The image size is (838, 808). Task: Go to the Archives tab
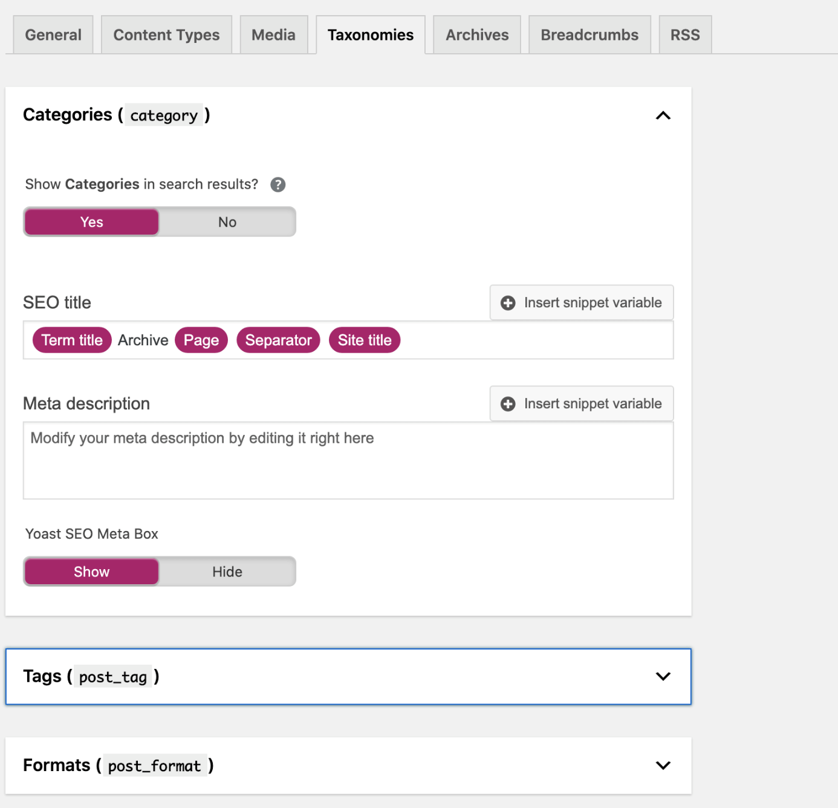(477, 35)
